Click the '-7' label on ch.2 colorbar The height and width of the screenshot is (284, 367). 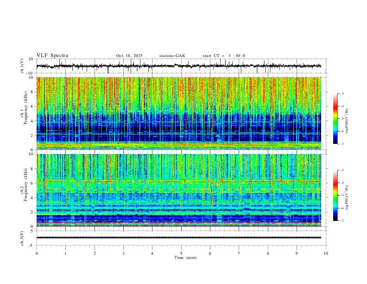(342, 221)
